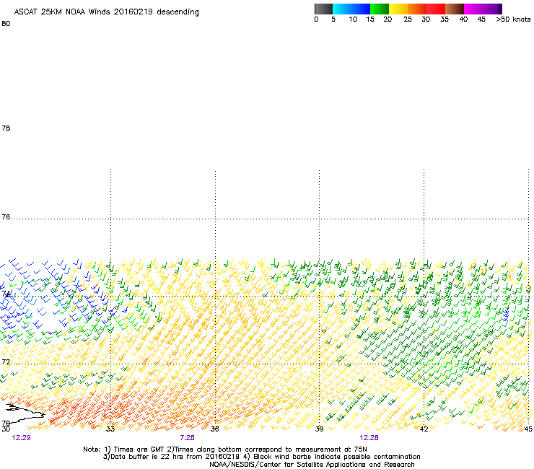
Task: Pick the orange 25-30 knots legend segment
Action: point(417,9)
